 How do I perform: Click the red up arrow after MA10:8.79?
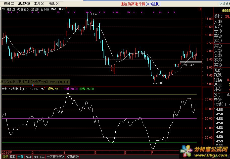point(66,9)
